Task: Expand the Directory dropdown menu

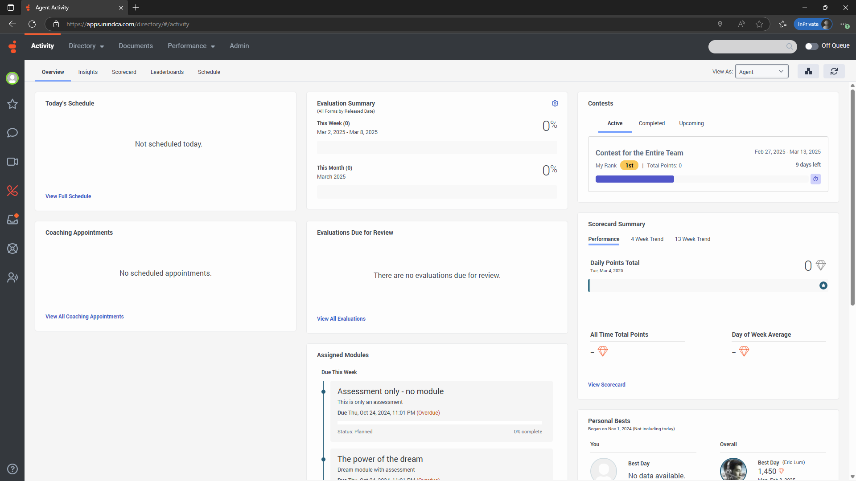Action: (86, 46)
